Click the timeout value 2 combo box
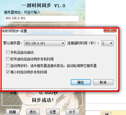This screenshot has height=115, width=126. (107, 43)
